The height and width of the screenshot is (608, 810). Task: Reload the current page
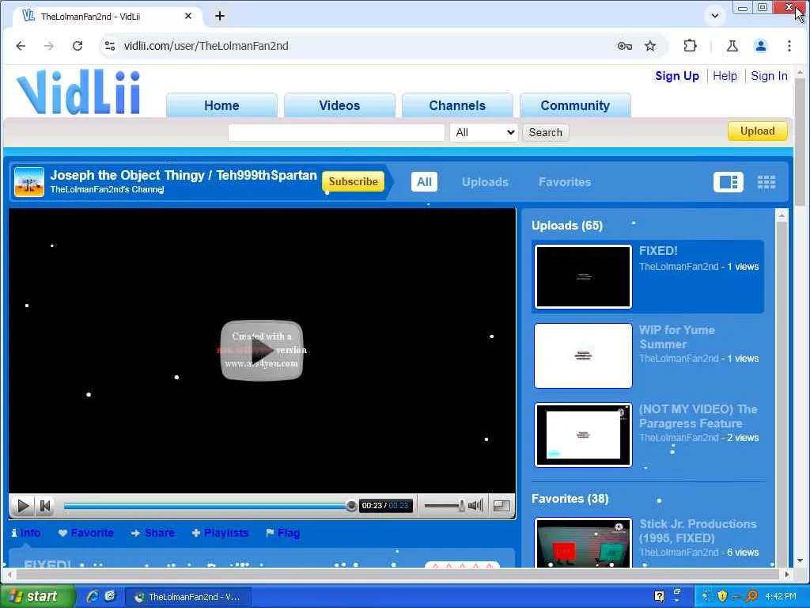tap(78, 46)
